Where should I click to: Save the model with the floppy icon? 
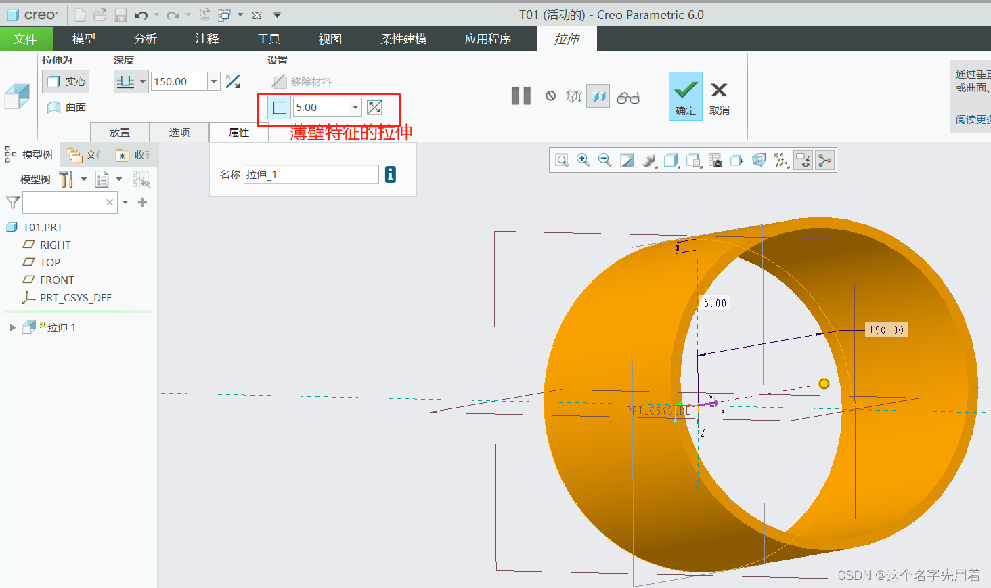(x=120, y=14)
